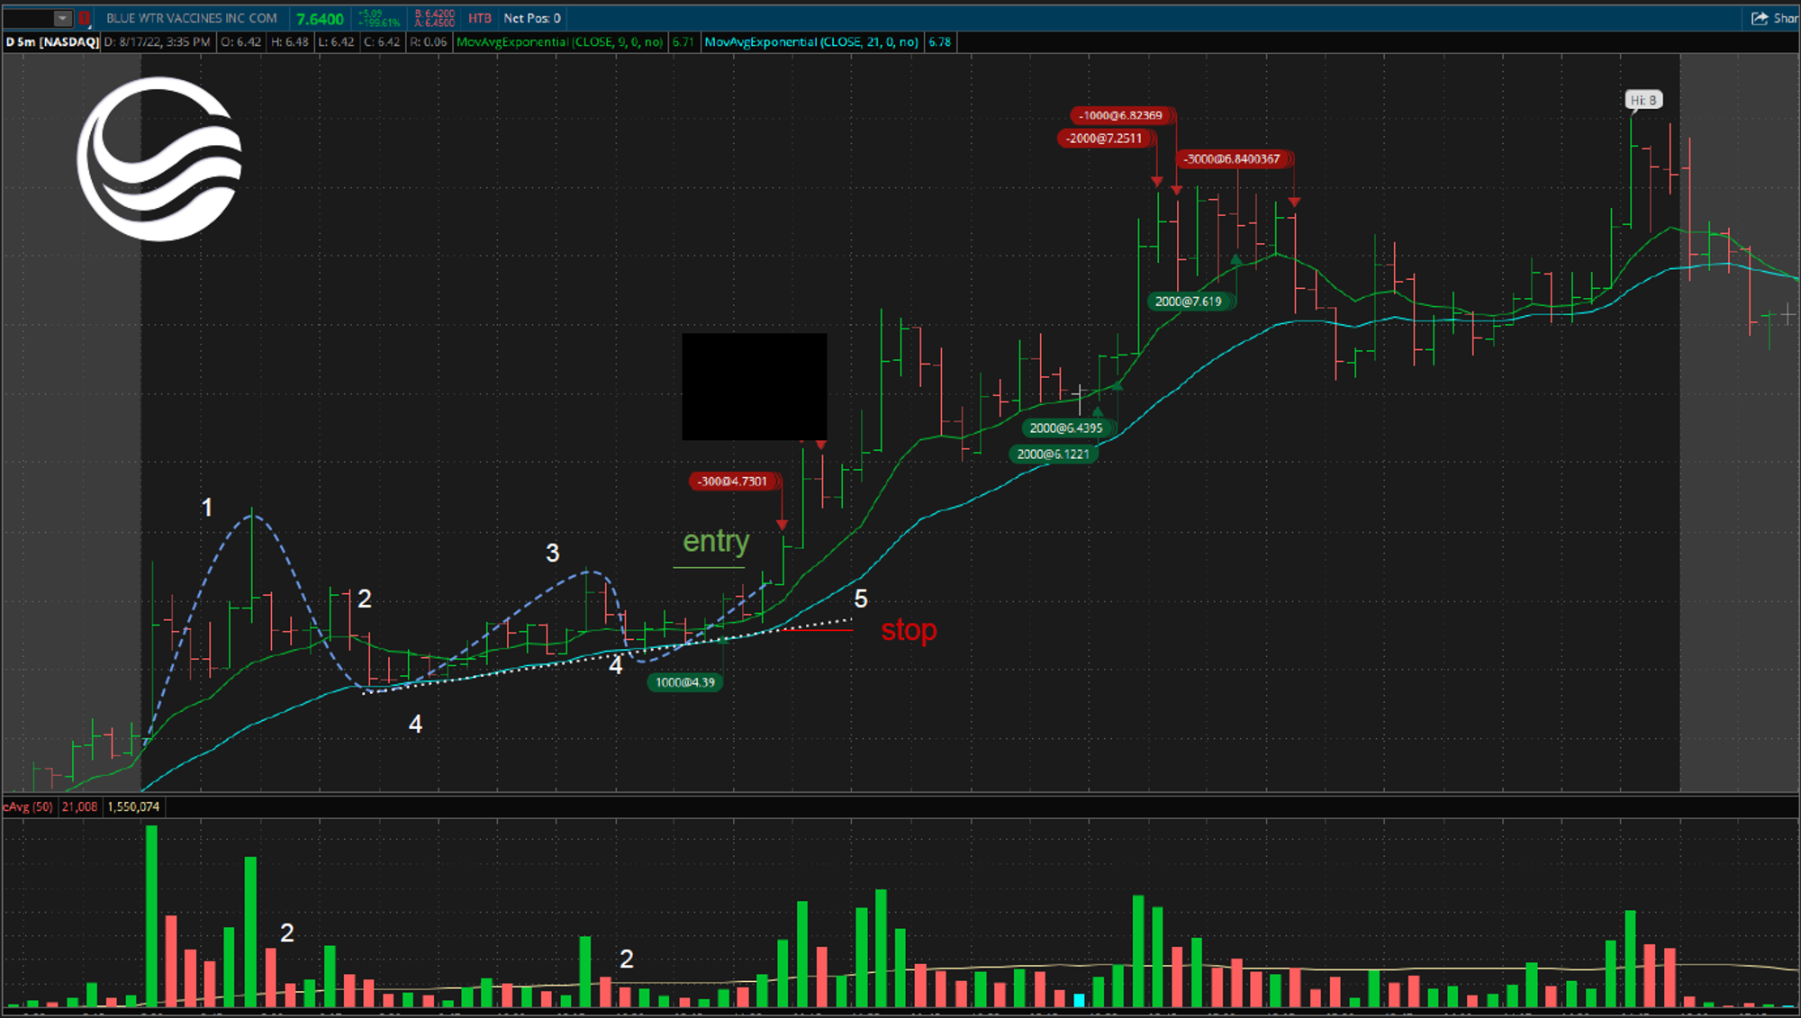Click the 2000@7.619 buy order bubble
Viewport: 1801px width, 1018px height.
coord(1189,302)
